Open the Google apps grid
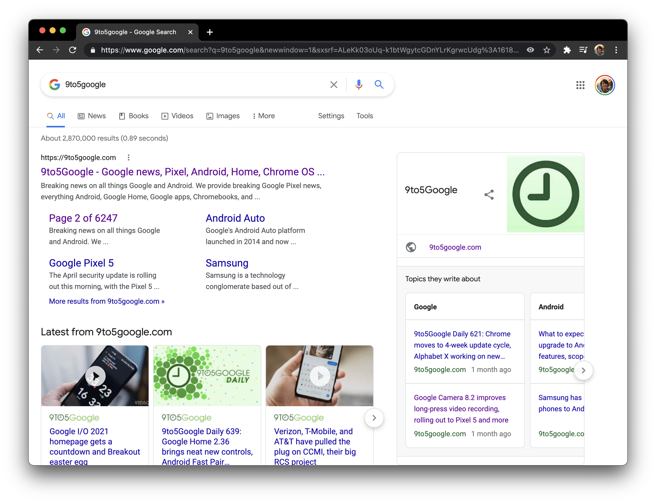The width and height of the screenshot is (656, 503). coord(580,85)
